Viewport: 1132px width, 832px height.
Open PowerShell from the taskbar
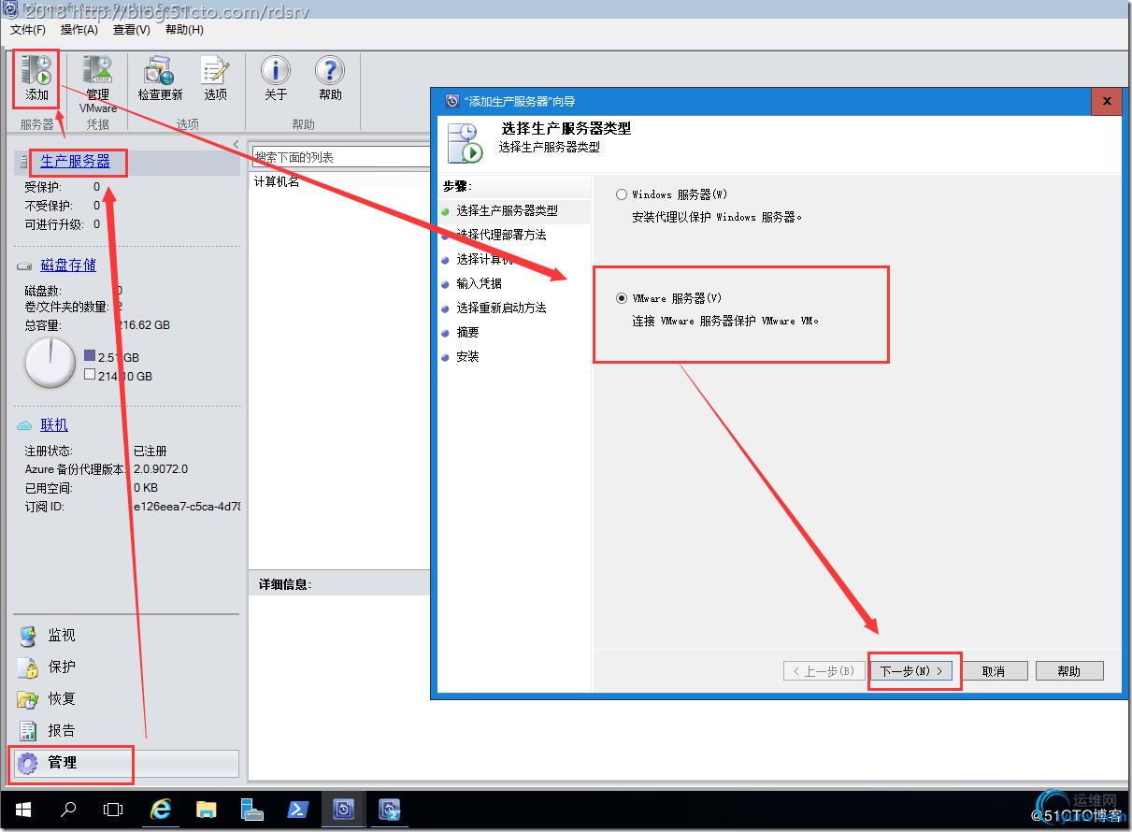click(x=298, y=810)
